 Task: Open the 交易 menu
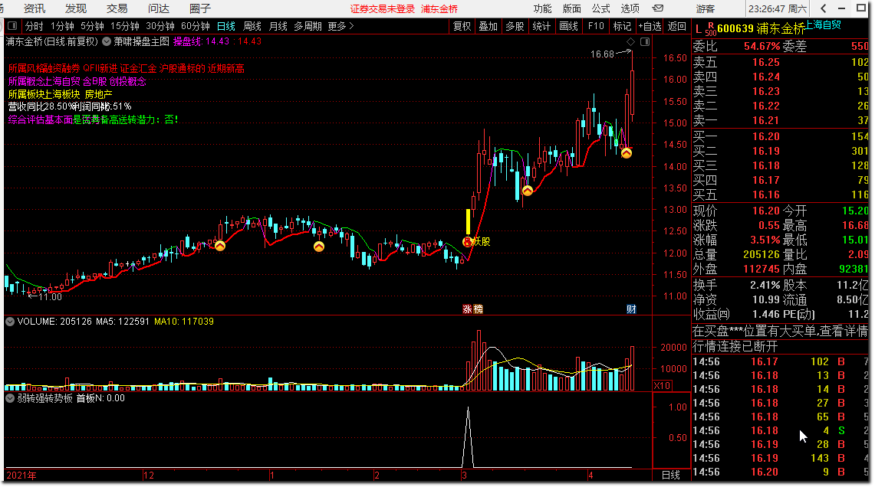(x=117, y=8)
